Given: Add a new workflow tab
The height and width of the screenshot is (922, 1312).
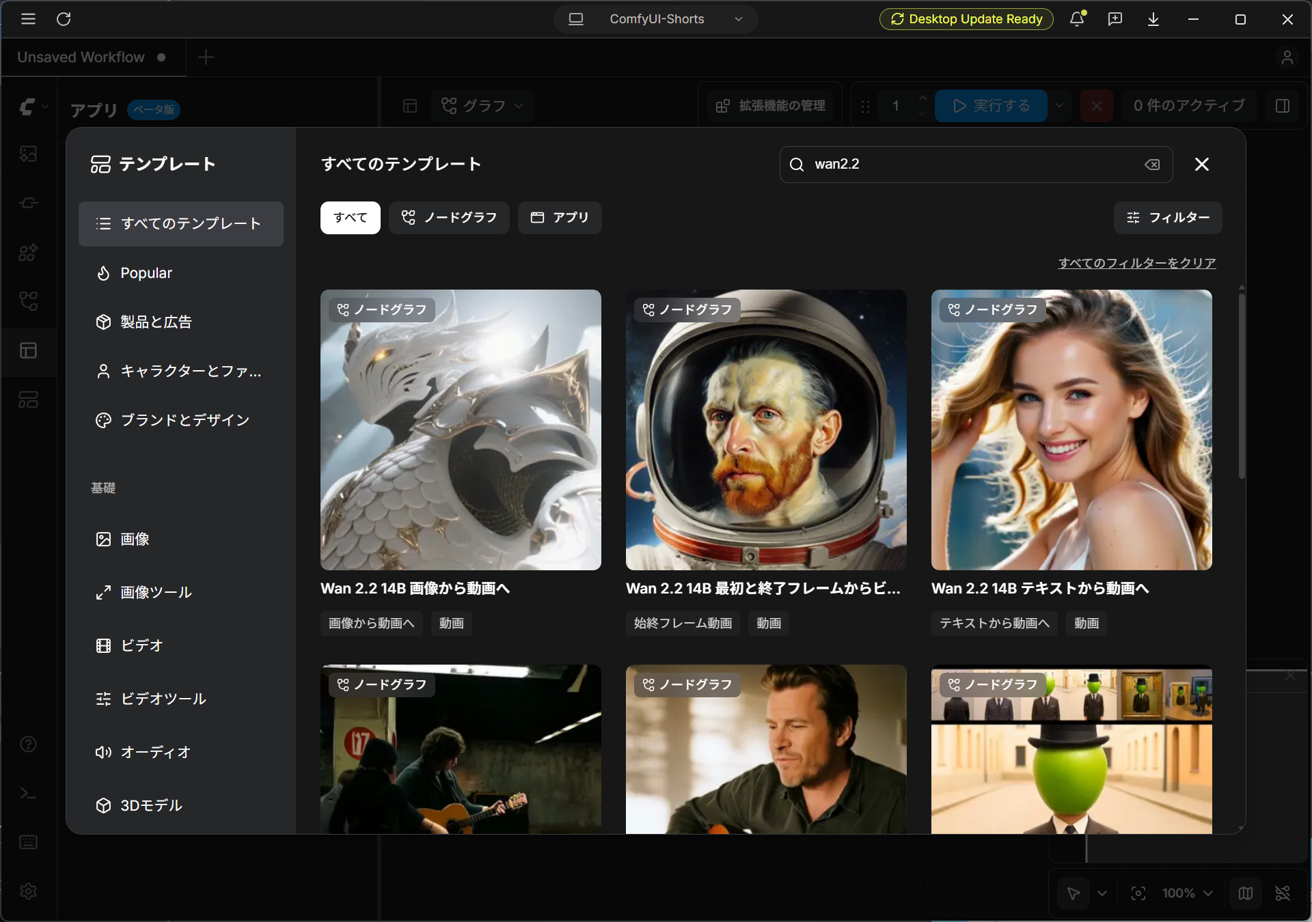Looking at the screenshot, I should click(206, 57).
